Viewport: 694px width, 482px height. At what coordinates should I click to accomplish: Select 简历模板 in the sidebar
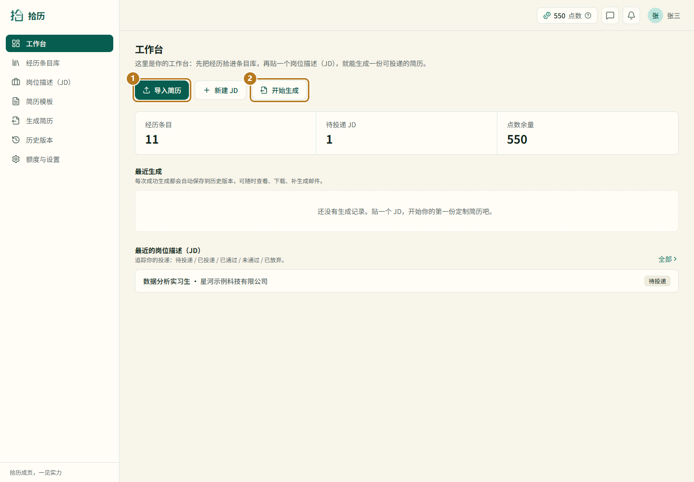[x=59, y=101]
